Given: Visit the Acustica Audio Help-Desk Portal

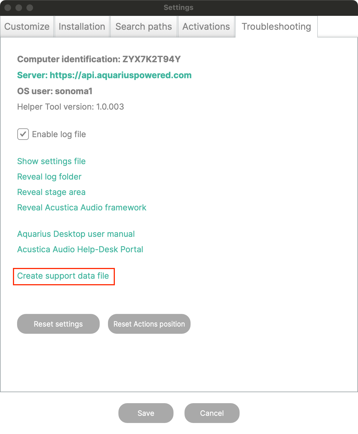Looking at the screenshot, I should coord(80,249).
